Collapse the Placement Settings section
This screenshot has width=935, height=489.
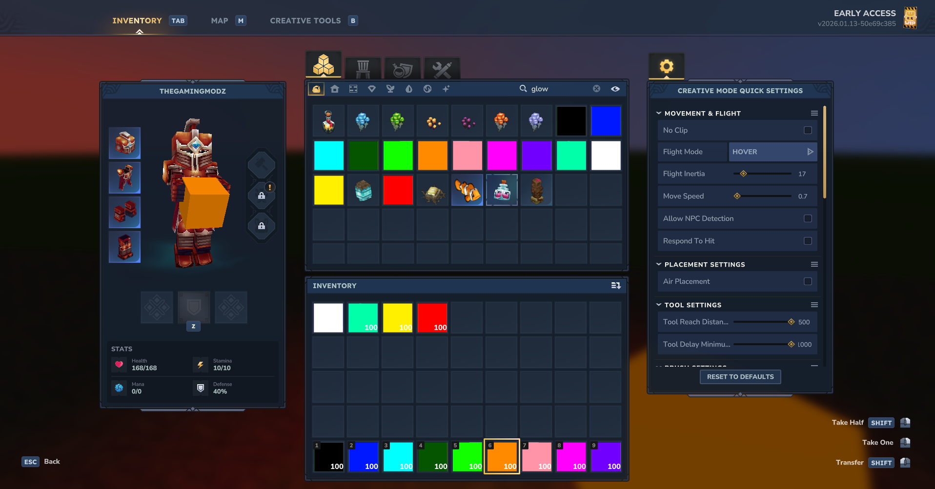(x=659, y=264)
